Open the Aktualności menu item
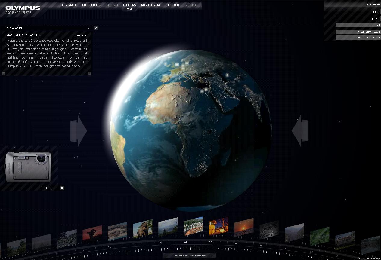381x260 pixels. (x=91, y=5)
